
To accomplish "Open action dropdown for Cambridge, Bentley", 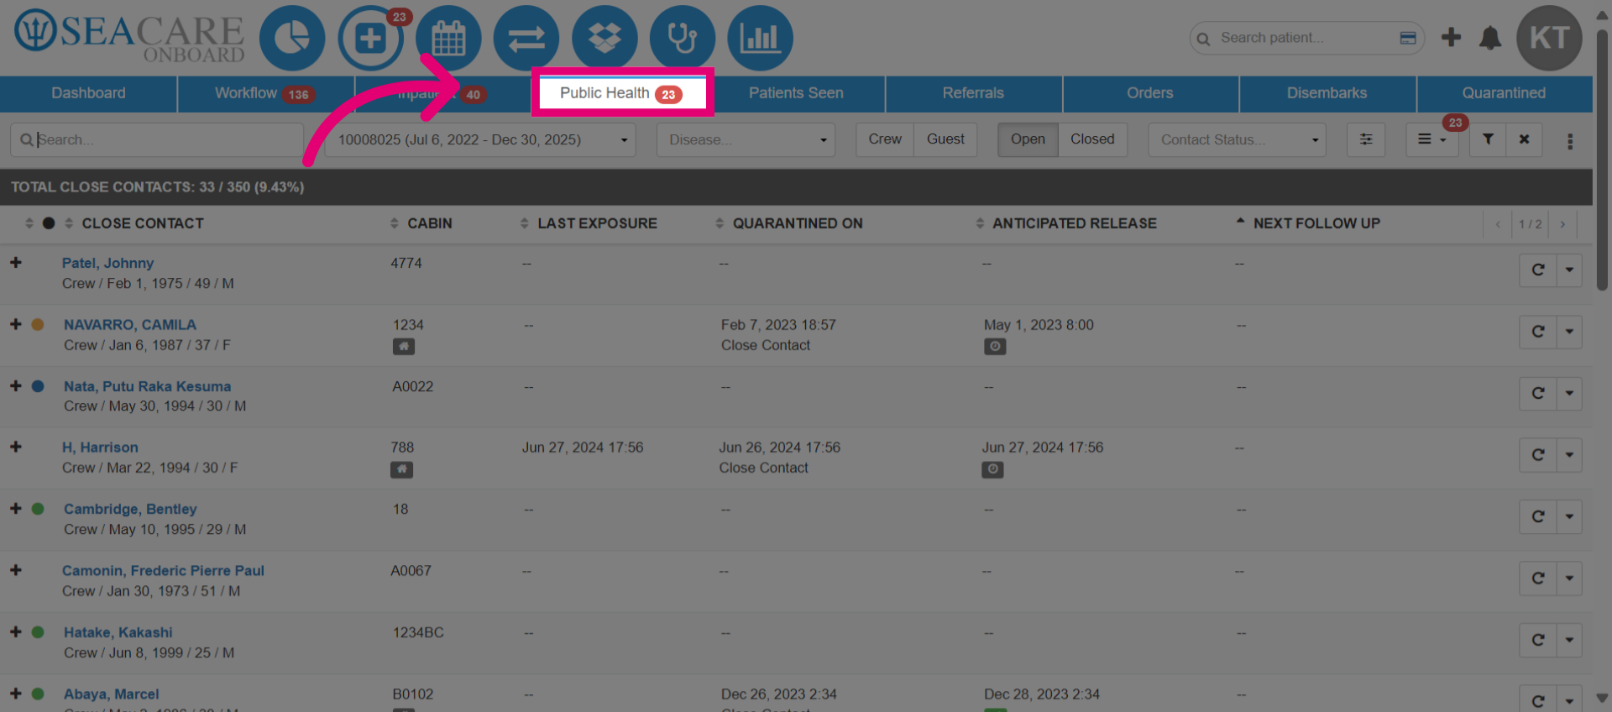I will (1569, 516).
